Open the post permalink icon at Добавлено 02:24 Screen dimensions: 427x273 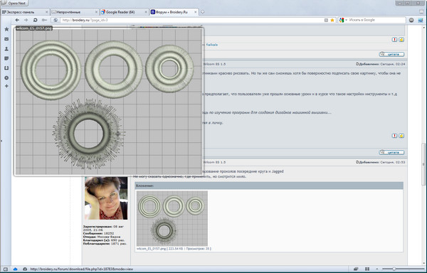pyautogui.click(x=357, y=64)
